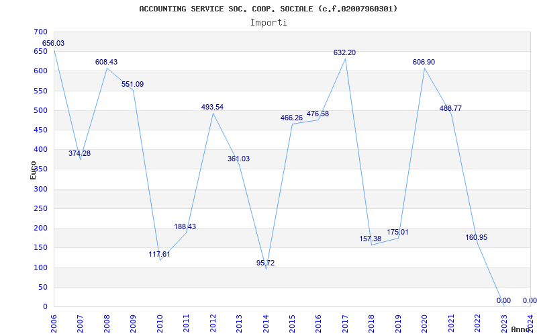This screenshot has height=336, width=537.
Task: Click the 157.38 data label
Action: click(x=371, y=239)
